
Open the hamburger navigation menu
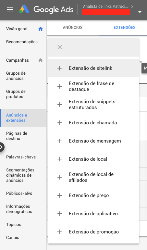point(10,9)
